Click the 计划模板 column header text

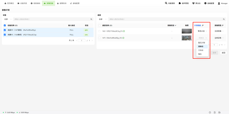coord(197,25)
